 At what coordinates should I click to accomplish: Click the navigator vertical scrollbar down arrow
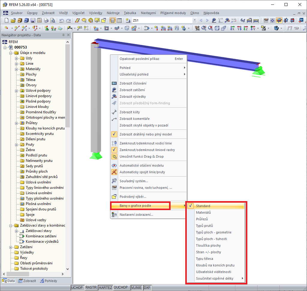[x=67, y=269]
